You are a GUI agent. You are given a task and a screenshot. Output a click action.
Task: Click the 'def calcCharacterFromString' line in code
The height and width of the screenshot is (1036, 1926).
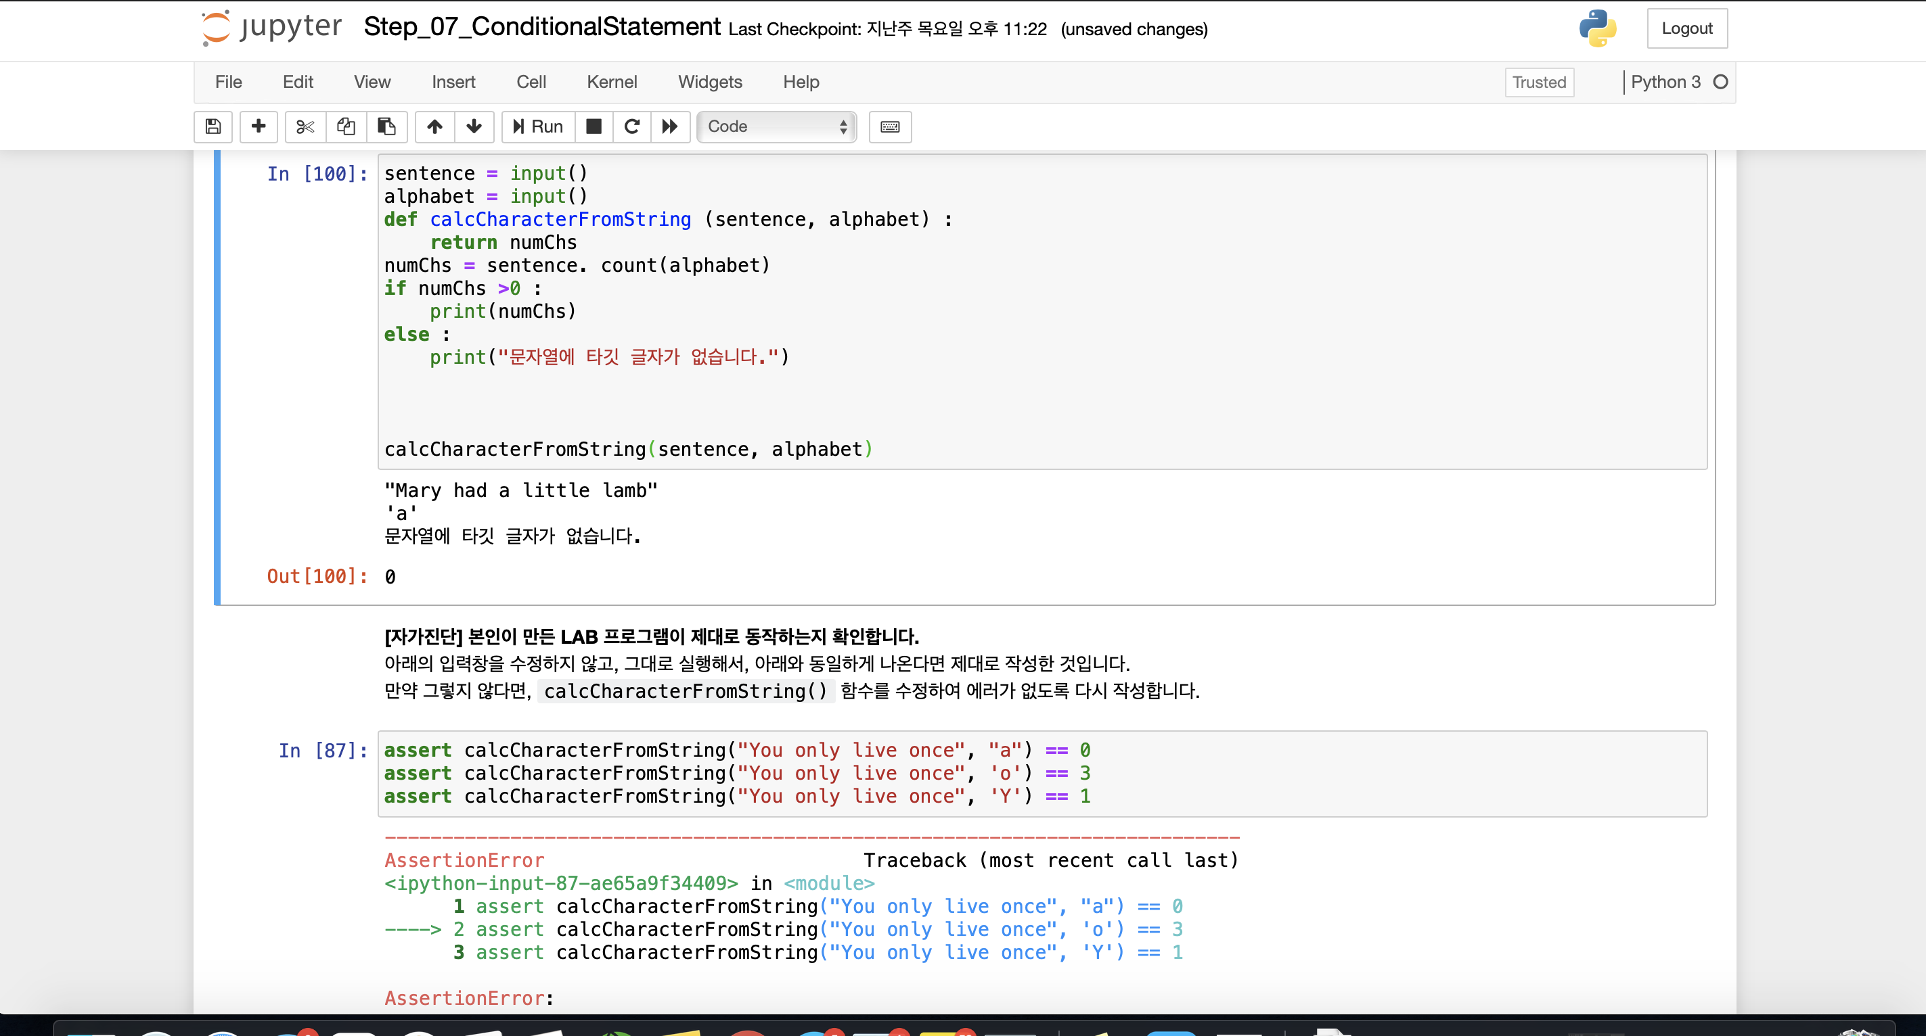coord(669,220)
